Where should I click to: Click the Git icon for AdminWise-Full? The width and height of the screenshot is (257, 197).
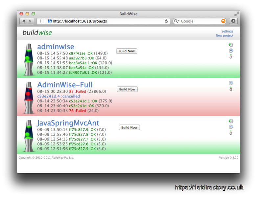point(231,89)
